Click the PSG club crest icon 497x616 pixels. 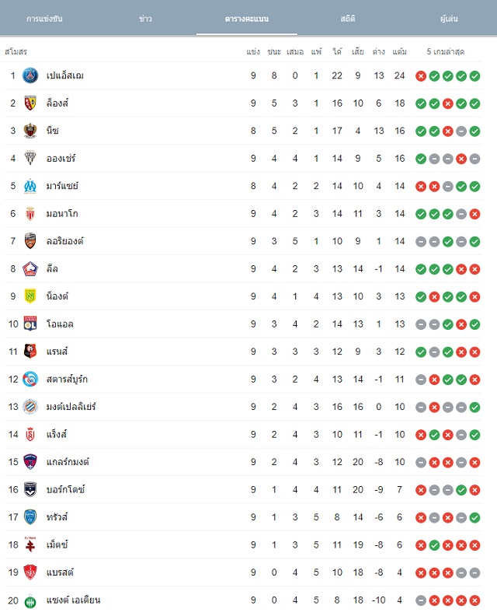pos(30,75)
